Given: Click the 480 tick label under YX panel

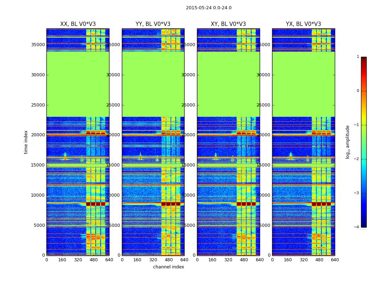Looking at the screenshot, I should coord(319,260).
